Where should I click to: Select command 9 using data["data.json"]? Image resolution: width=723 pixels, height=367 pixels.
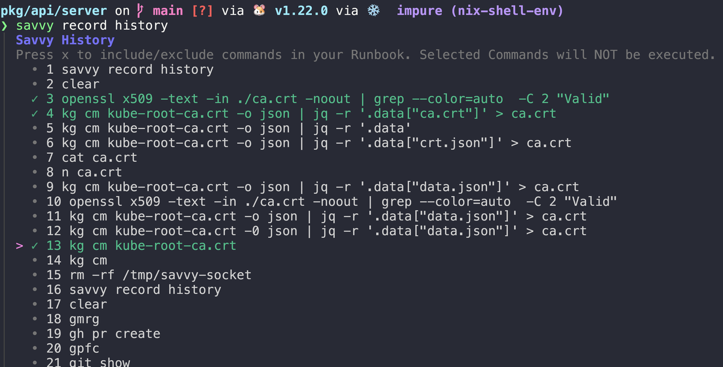(312, 187)
